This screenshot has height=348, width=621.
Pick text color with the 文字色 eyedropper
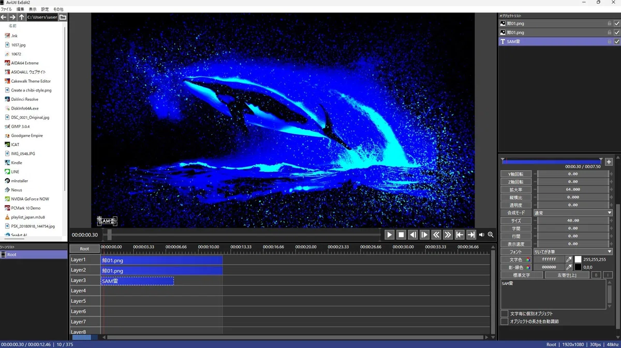coord(569,259)
